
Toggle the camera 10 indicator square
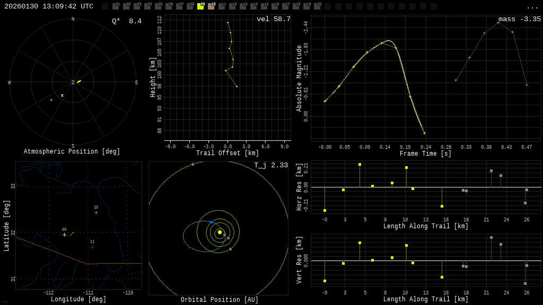pyautogui.click(x=211, y=6)
